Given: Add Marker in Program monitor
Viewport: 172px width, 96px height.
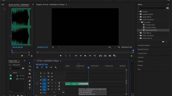Looking at the screenshot, I should (61, 56).
